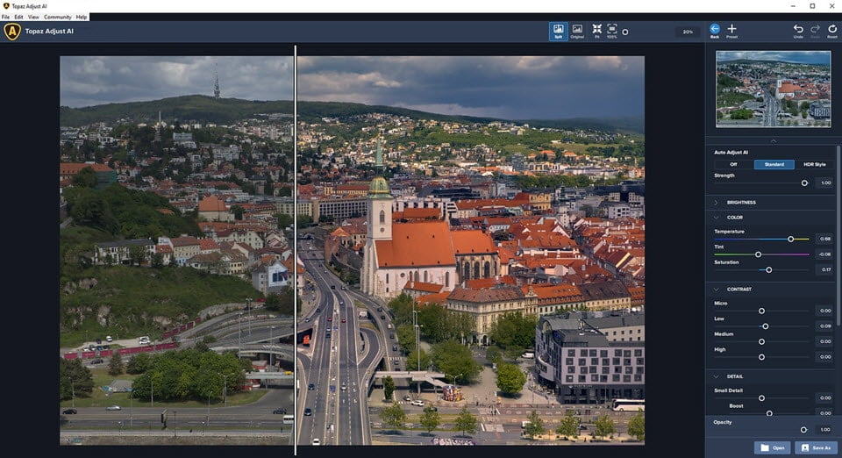This screenshot has height=458, width=842.
Task: Click the split view divider line
Action: (296, 250)
